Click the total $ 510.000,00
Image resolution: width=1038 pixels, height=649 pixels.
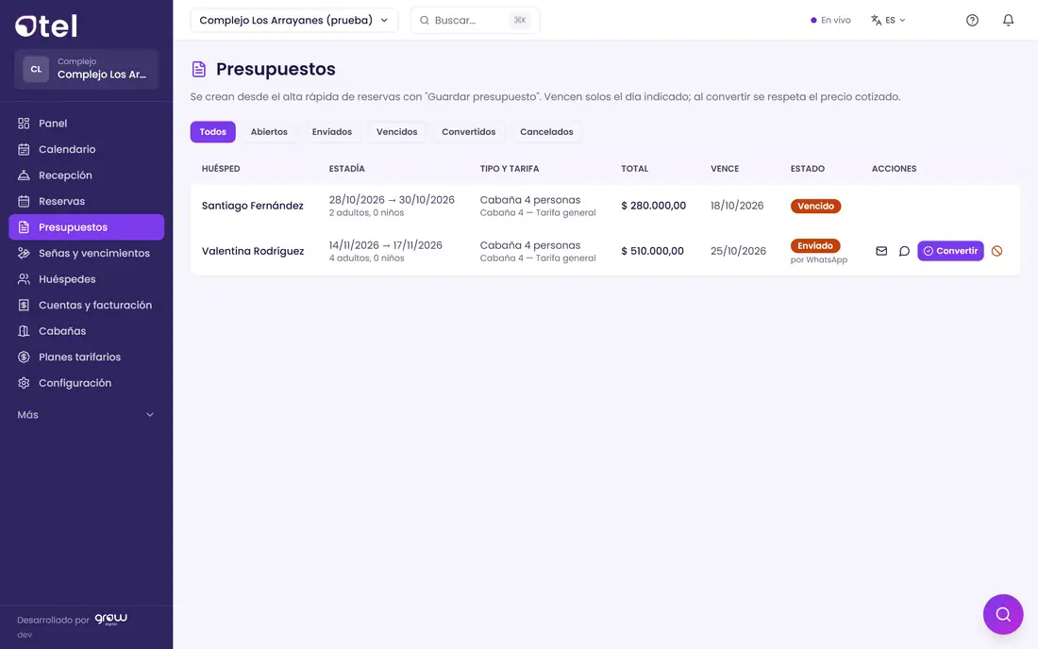click(x=652, y=251)
